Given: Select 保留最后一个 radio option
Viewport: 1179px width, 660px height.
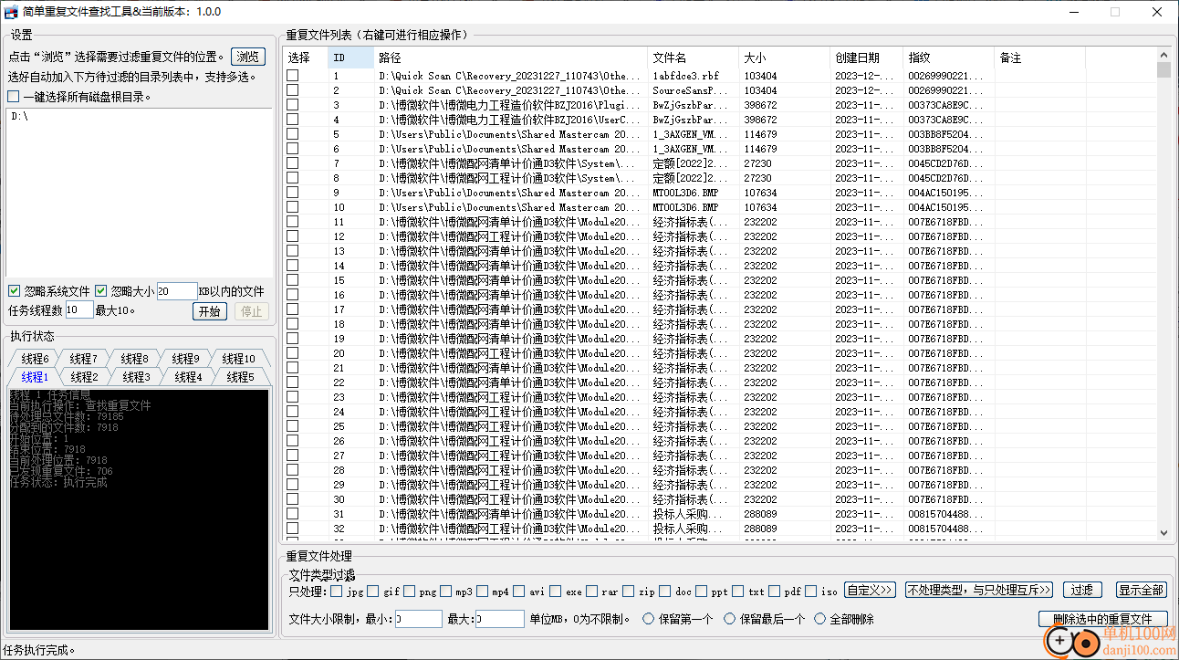Looking at the screenshot, I should coord(729,619).
